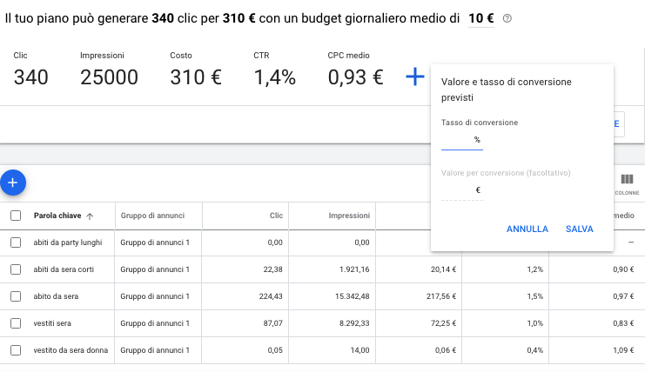Click keyword vestito da sera donna
The image size is (645, 372).
(71, 350)
